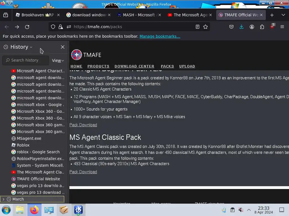The width and height of the screenshot is (289, 216).
Task: Open the KDE Connect taskbar icon
Action: click(x=78, y=210)
